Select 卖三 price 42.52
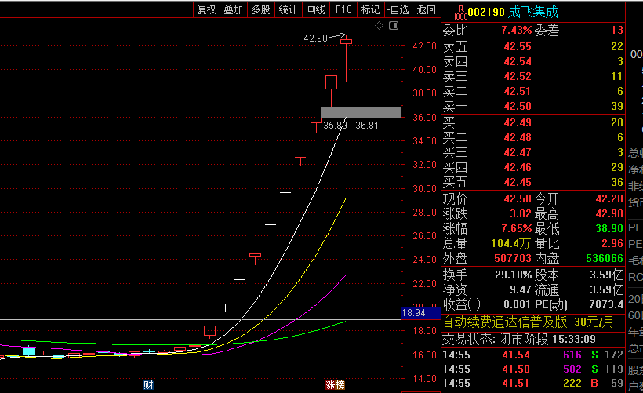The image size is (643, 393). point(518,76)
